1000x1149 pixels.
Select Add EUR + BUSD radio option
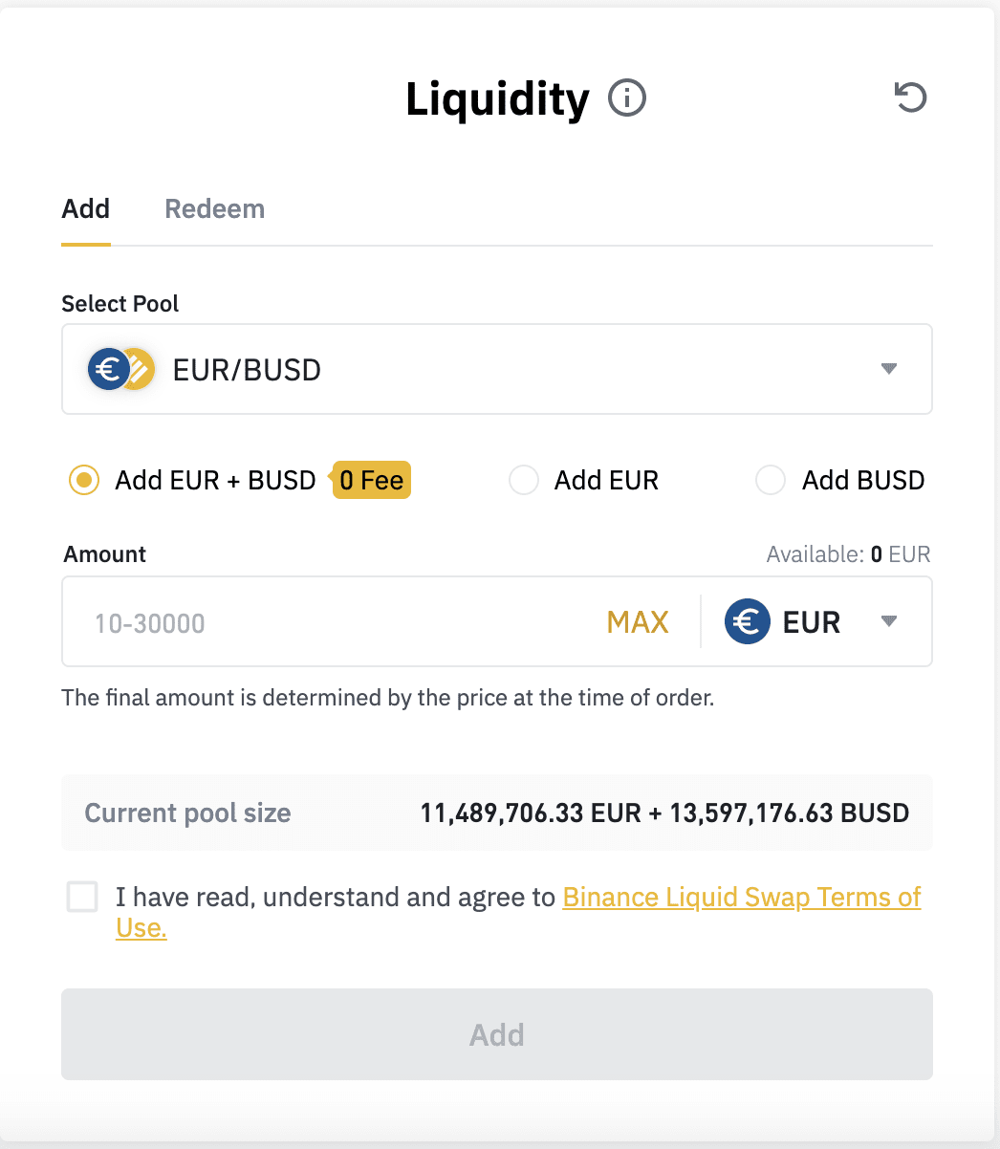[84, 480]
